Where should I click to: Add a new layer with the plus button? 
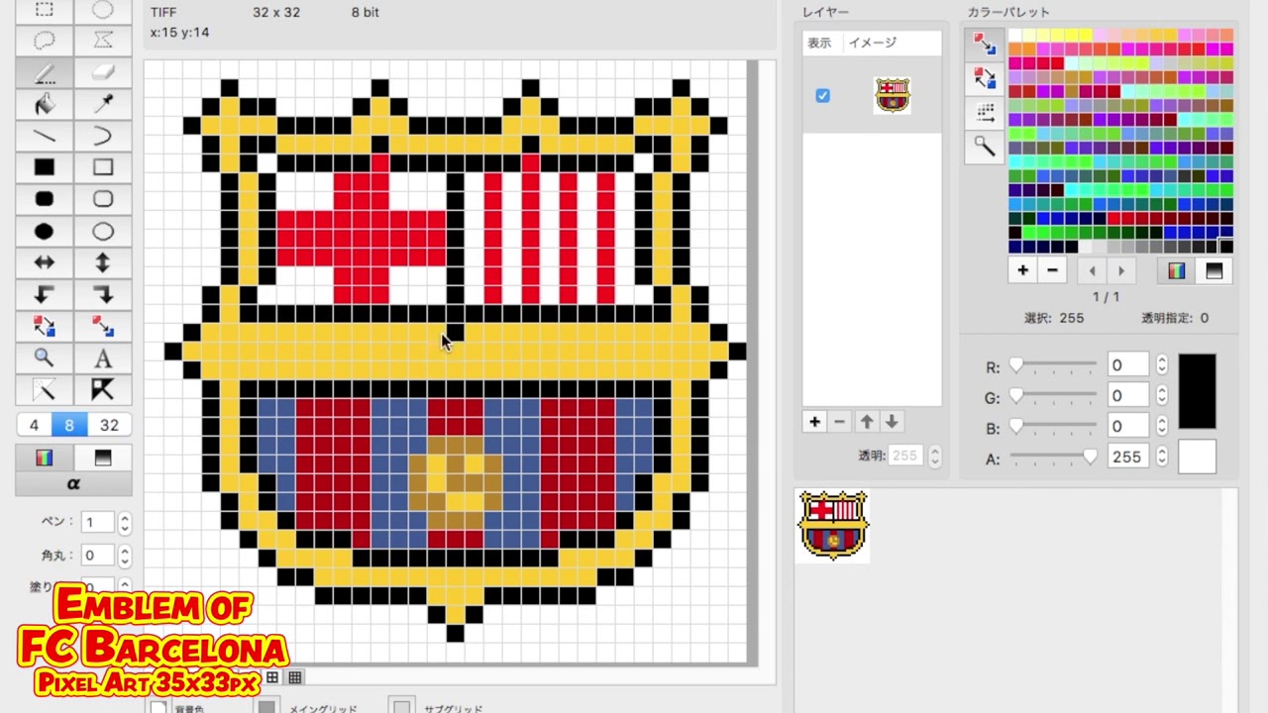pyautogui.click(x=814, y=421)
